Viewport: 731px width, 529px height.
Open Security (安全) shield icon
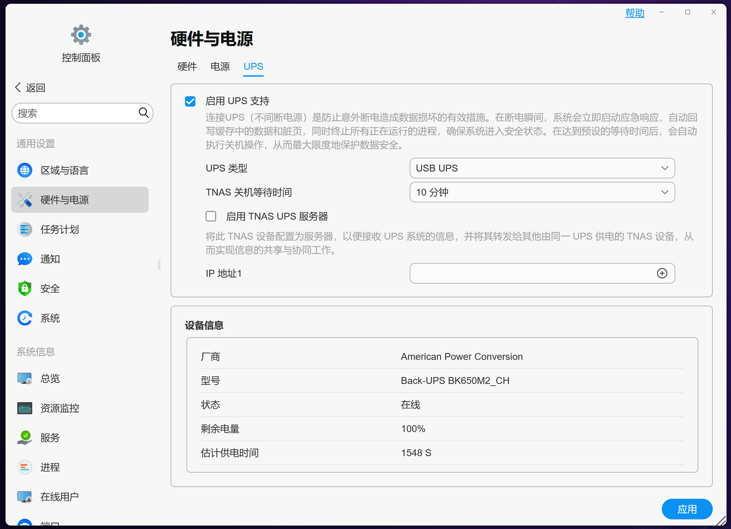click(25, 288)
